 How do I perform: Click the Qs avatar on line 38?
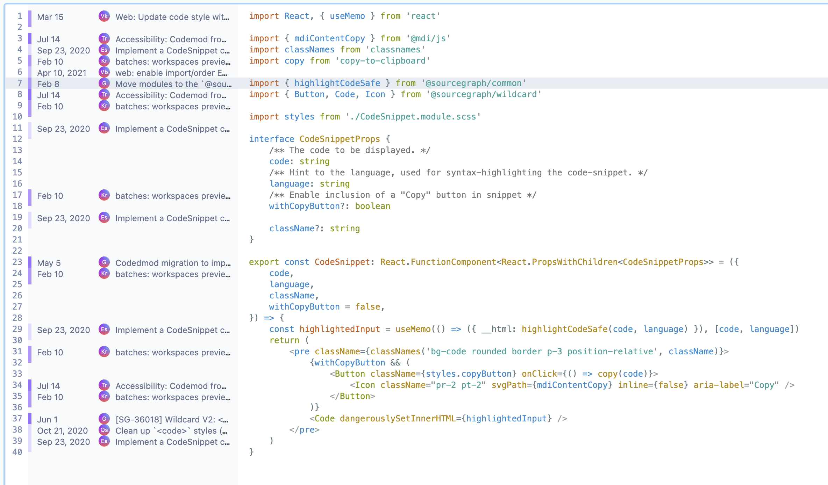pos(104,430)
